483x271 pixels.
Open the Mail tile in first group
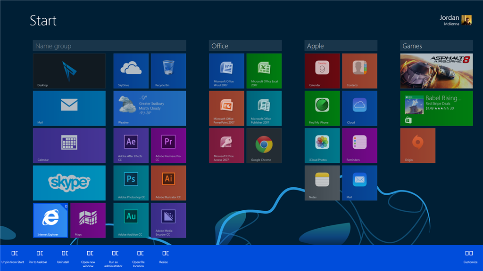69,108
